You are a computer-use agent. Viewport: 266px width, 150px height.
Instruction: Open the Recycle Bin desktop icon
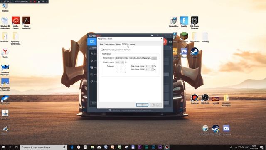5,8
